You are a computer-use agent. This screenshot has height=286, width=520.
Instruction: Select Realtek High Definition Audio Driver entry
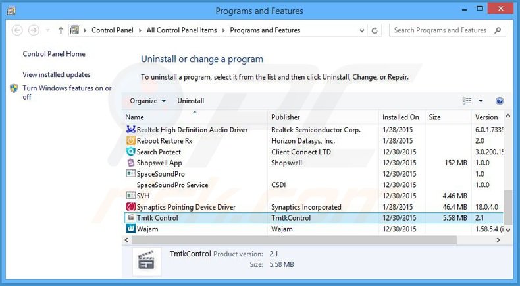pyautogui.click(x=313, y=130)
